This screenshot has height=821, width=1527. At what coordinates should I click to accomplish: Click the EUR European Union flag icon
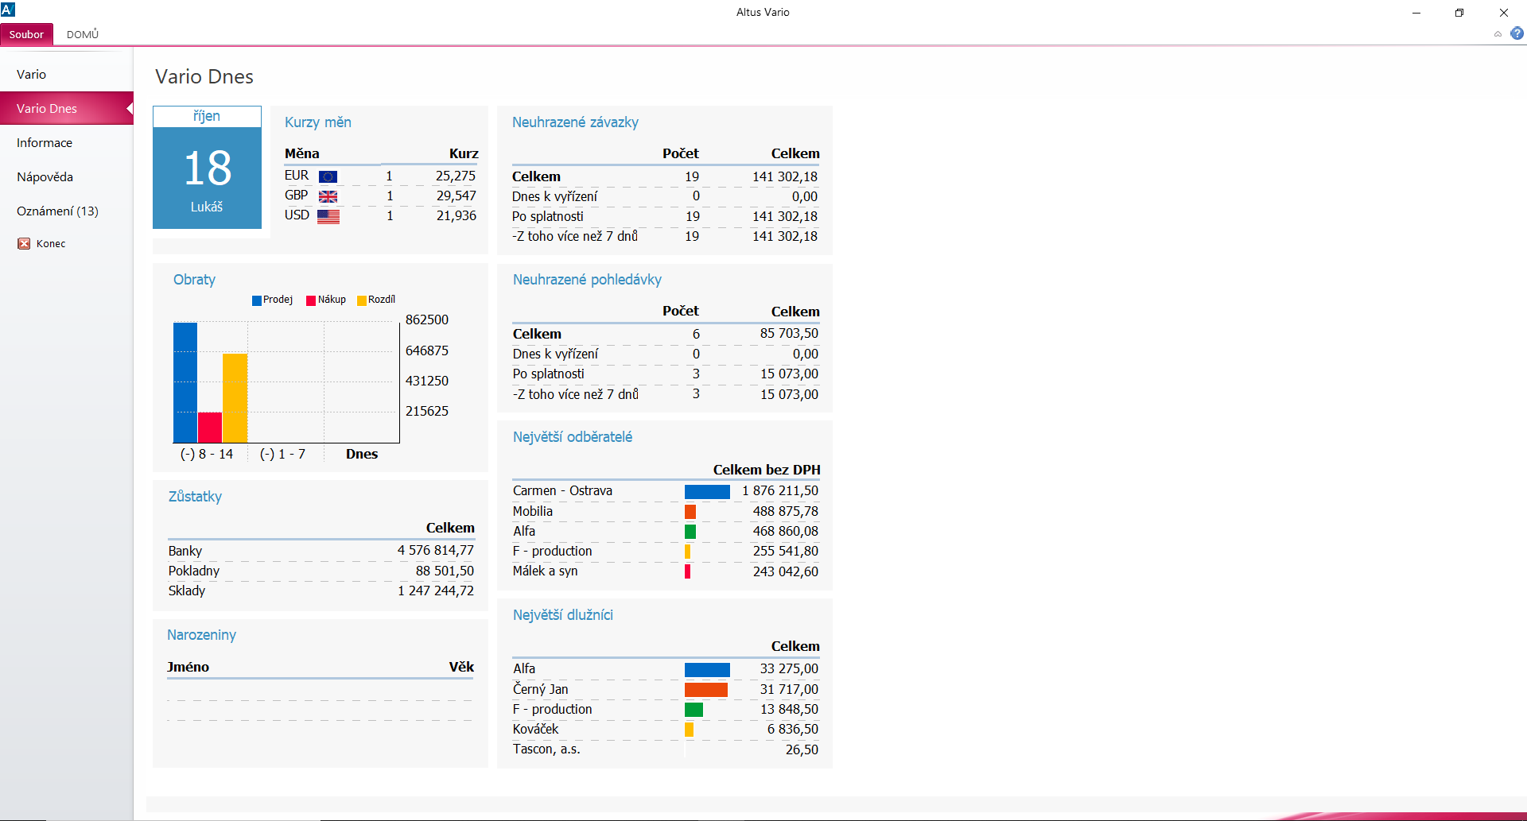(x=328, y=176)
